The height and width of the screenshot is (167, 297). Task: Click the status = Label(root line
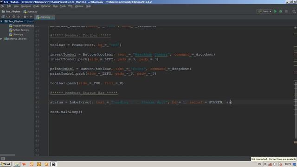click(x=141, y=103)
